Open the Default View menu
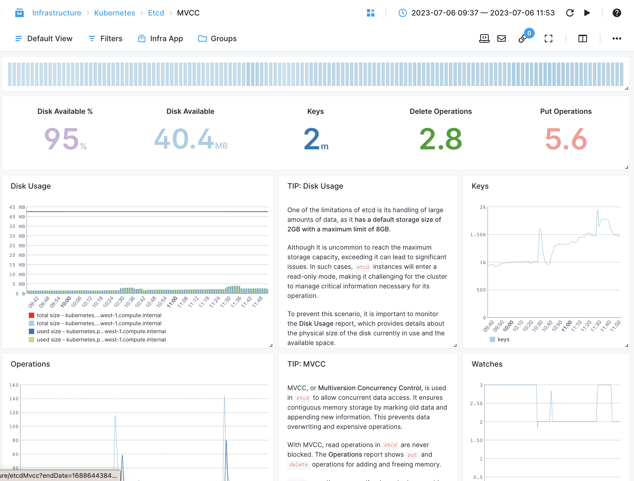634x481 pixels. click(44, 38)
